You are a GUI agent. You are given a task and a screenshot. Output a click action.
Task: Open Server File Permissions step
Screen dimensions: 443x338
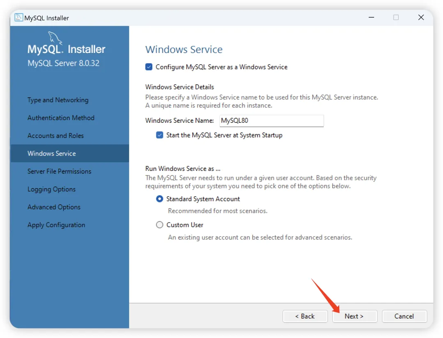tap(59, 171)
